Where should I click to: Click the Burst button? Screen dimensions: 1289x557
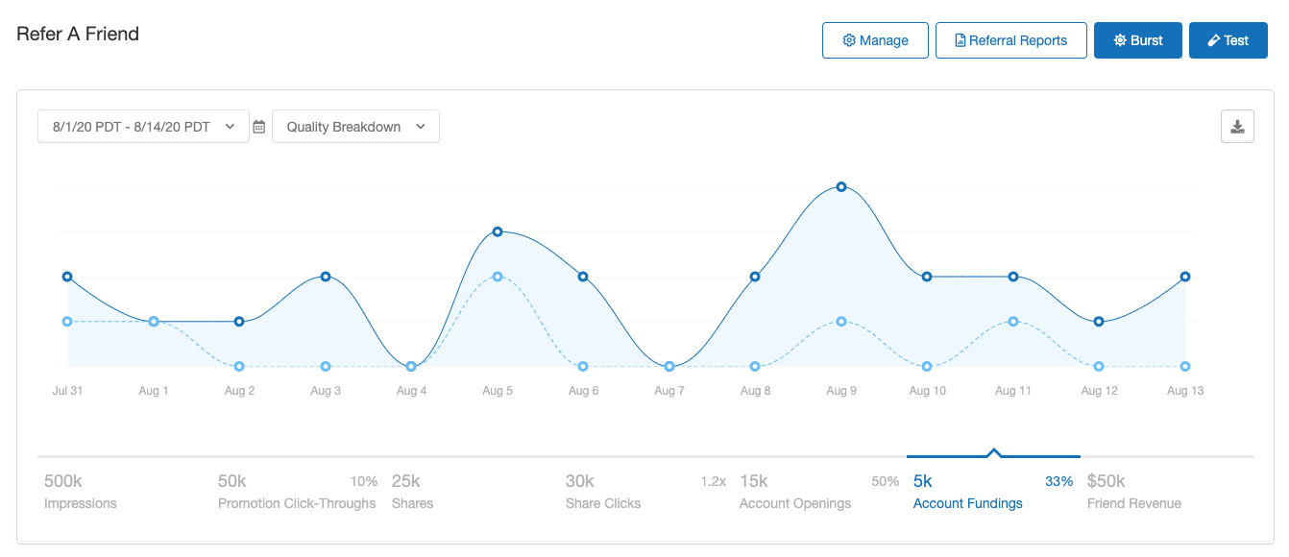pyautogui.click(x=1137, y=40)
